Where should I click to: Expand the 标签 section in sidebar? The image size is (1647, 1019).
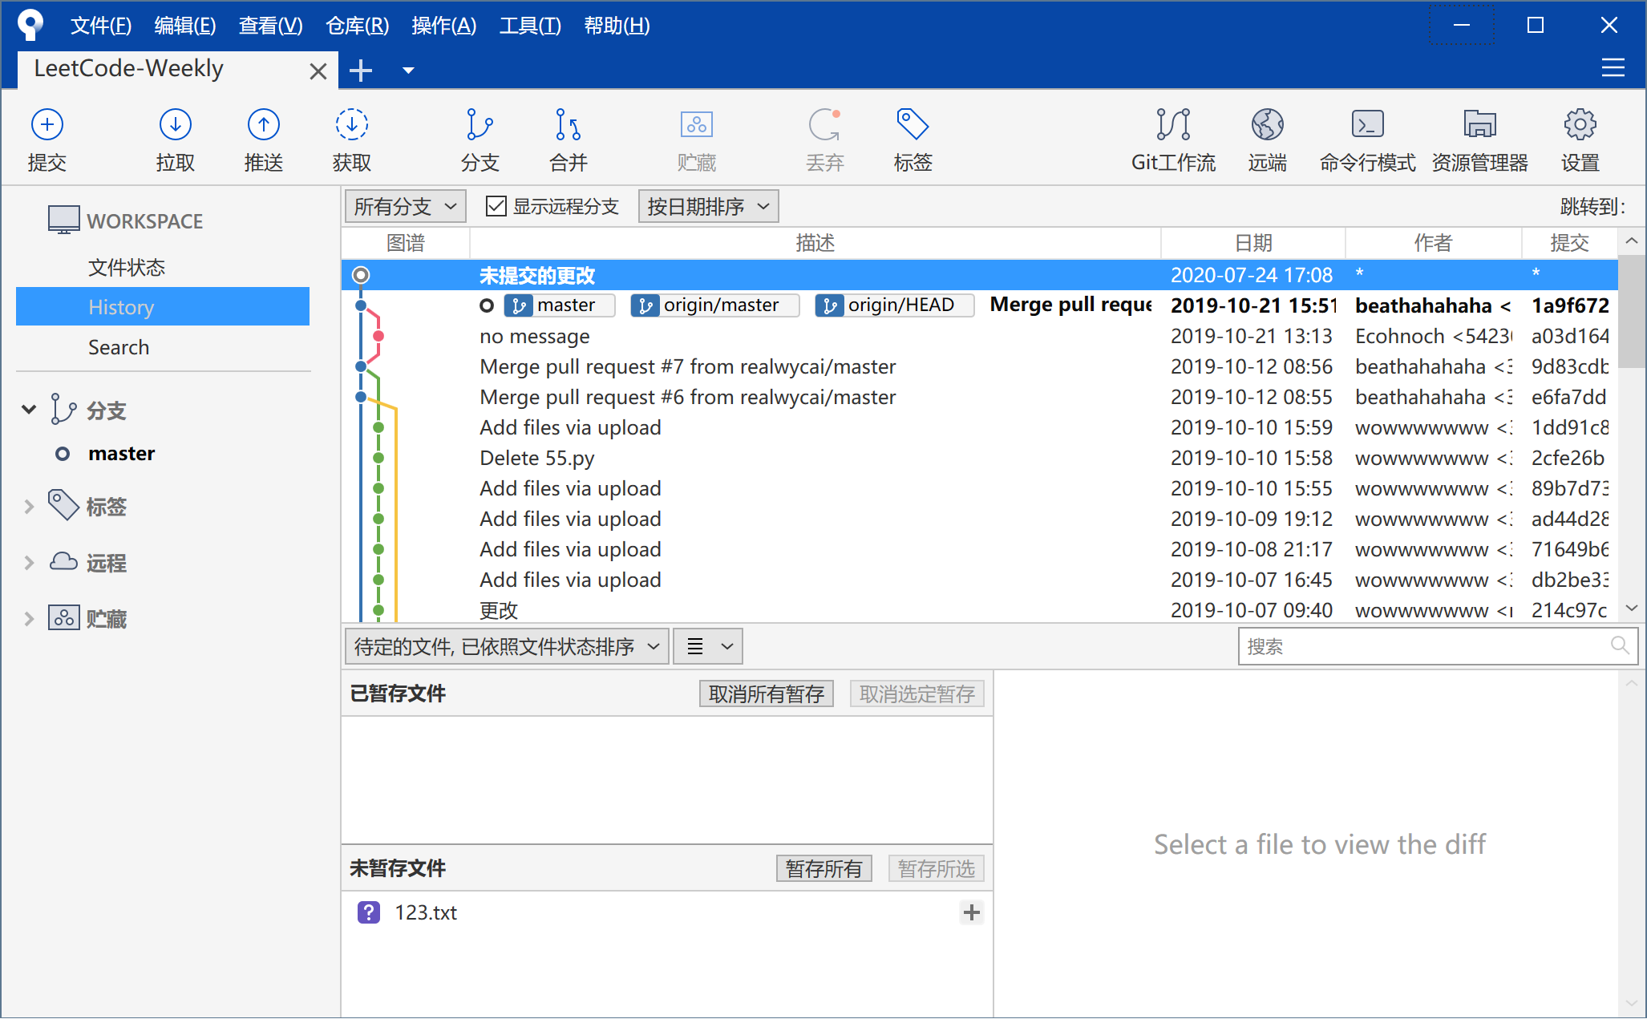pyautogui.click(x=29, y=507)
